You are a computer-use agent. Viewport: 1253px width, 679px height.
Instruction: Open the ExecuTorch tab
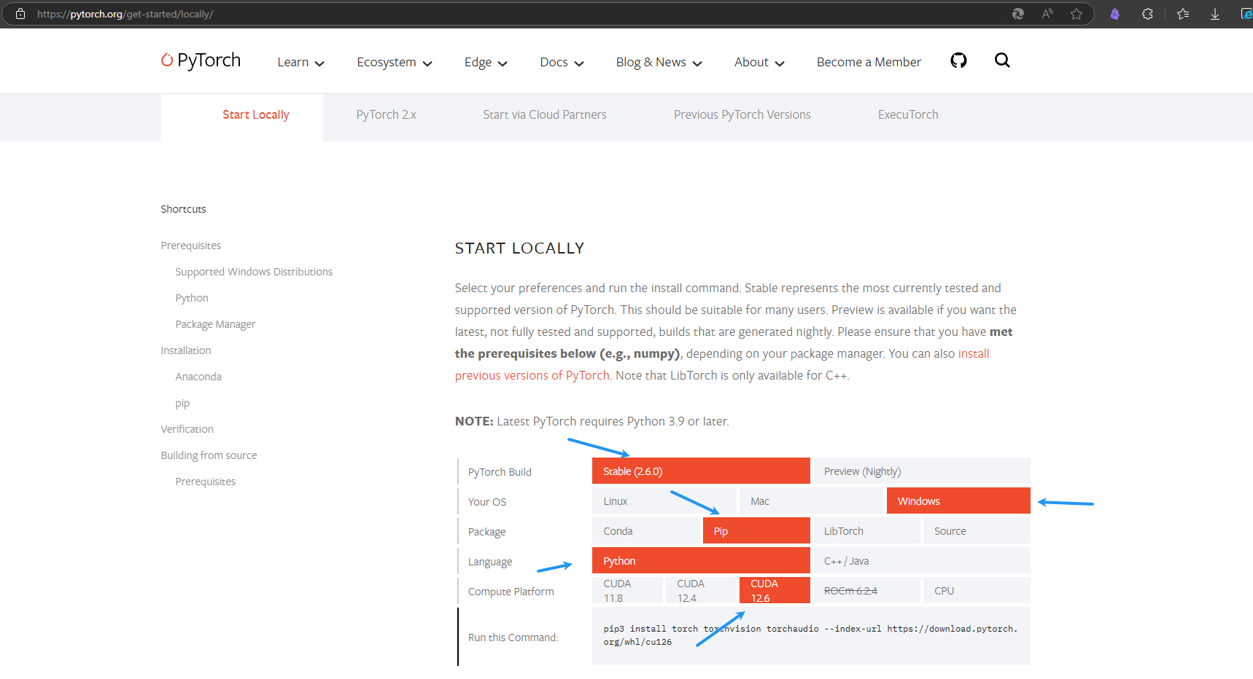point(908,115)
